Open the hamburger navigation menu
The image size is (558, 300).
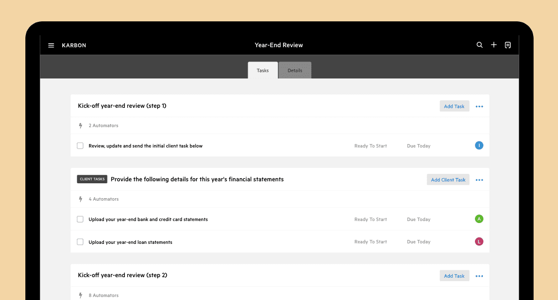[51, 46]
